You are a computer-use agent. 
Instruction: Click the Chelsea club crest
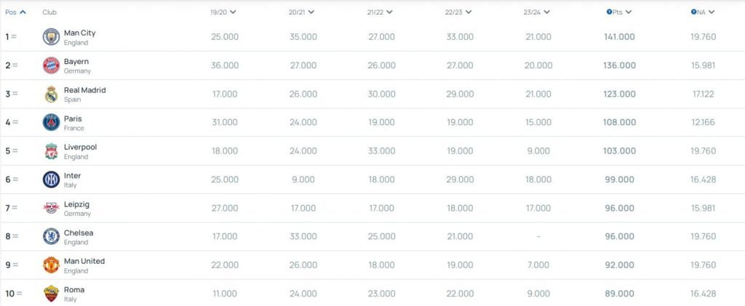52,236
